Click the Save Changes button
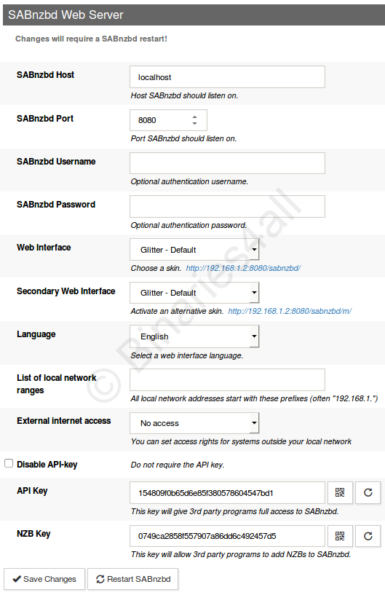The image size is (385, 595). click(44, 579)
